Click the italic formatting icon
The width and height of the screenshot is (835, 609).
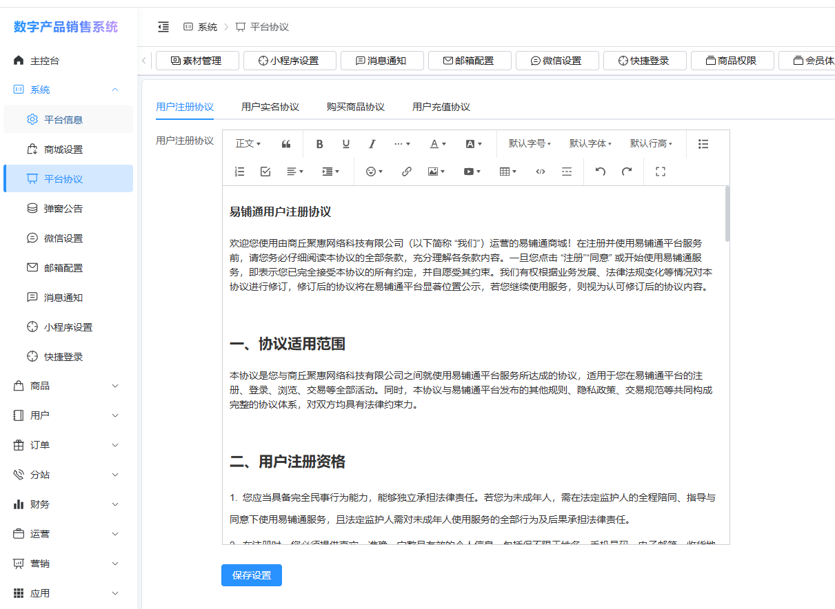pos(372,144)
